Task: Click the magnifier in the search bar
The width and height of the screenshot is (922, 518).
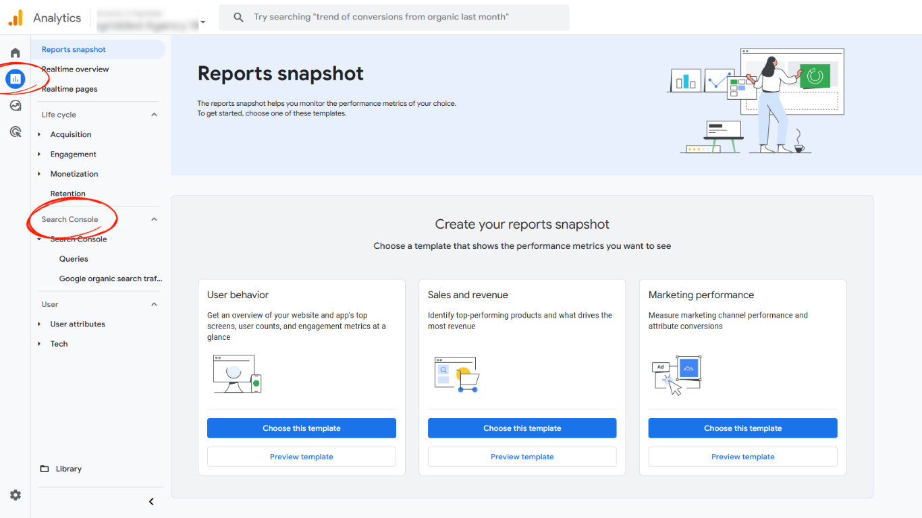Action: (x=238, y=17)
